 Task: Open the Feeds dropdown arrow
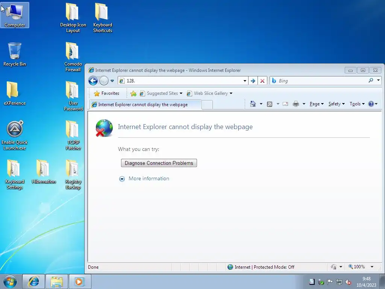pos(278,104)
